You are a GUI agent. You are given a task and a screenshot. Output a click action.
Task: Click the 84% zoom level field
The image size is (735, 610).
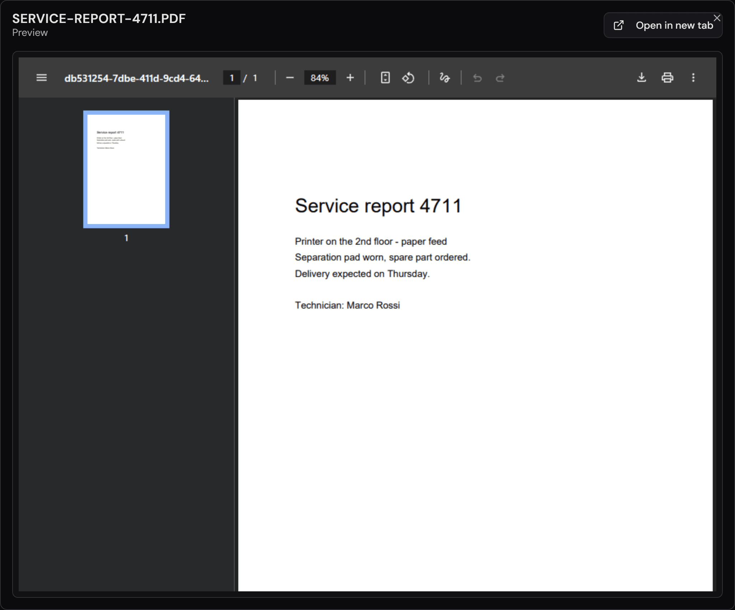point(320,78)
